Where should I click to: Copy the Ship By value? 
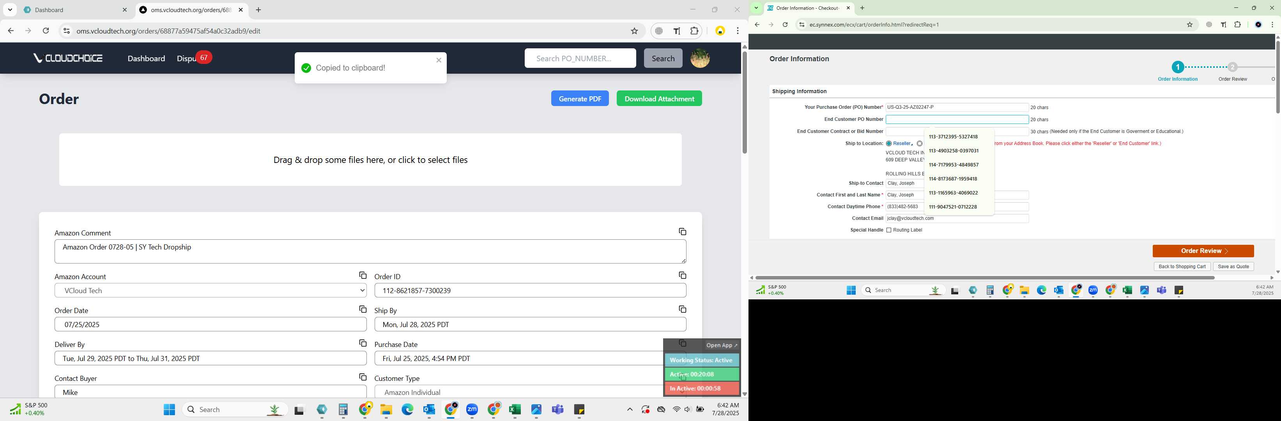[x=682, y=309]
